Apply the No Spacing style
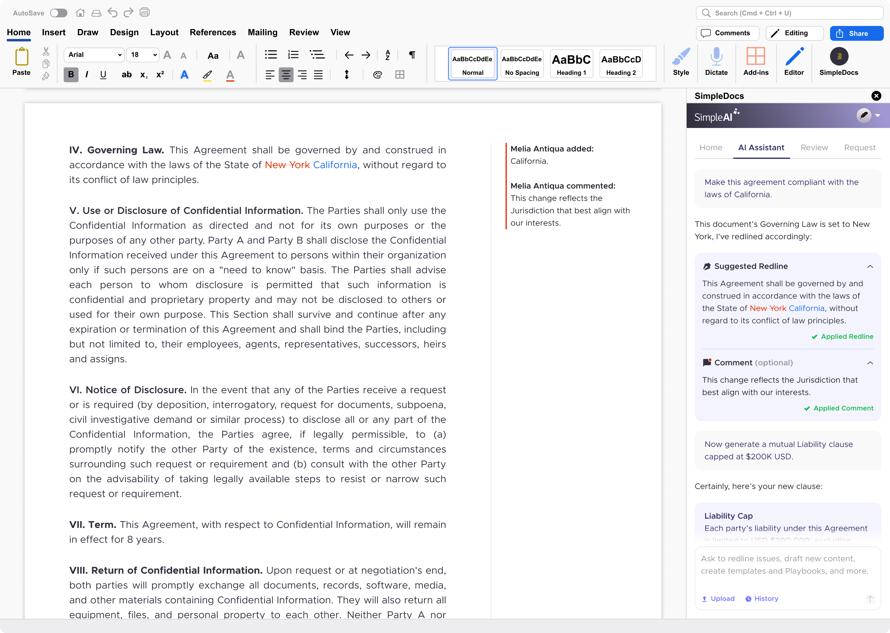Image resolution: width=890 pixels, height=633 pixels. pyautogui.click(x=522, y=64)
